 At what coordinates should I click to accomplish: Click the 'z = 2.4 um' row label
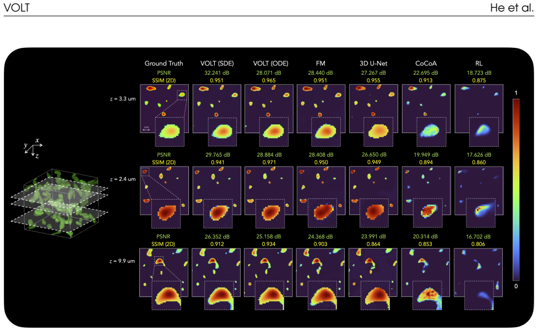[123, 179]
